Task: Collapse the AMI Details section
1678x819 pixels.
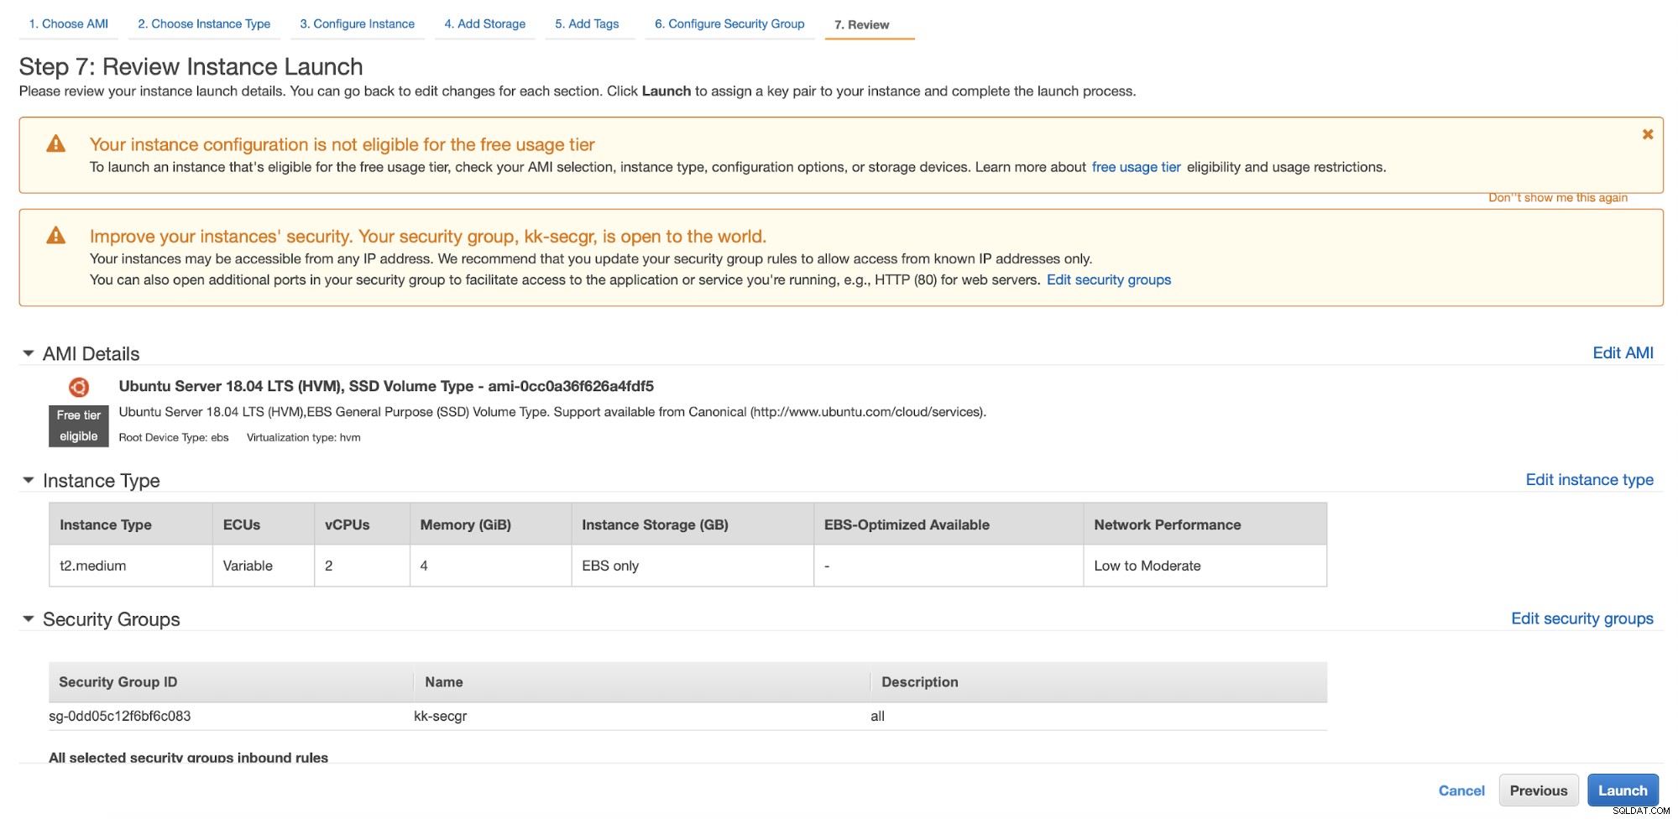Action: pos(29,354)
